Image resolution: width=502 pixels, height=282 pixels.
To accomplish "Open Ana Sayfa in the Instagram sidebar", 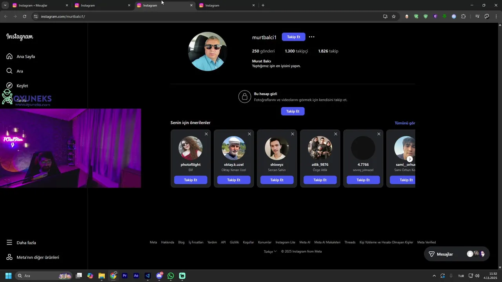I will [x=20, y=56].
